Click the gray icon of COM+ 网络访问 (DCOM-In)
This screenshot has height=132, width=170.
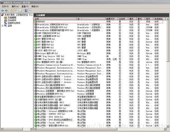coord(36,33)
